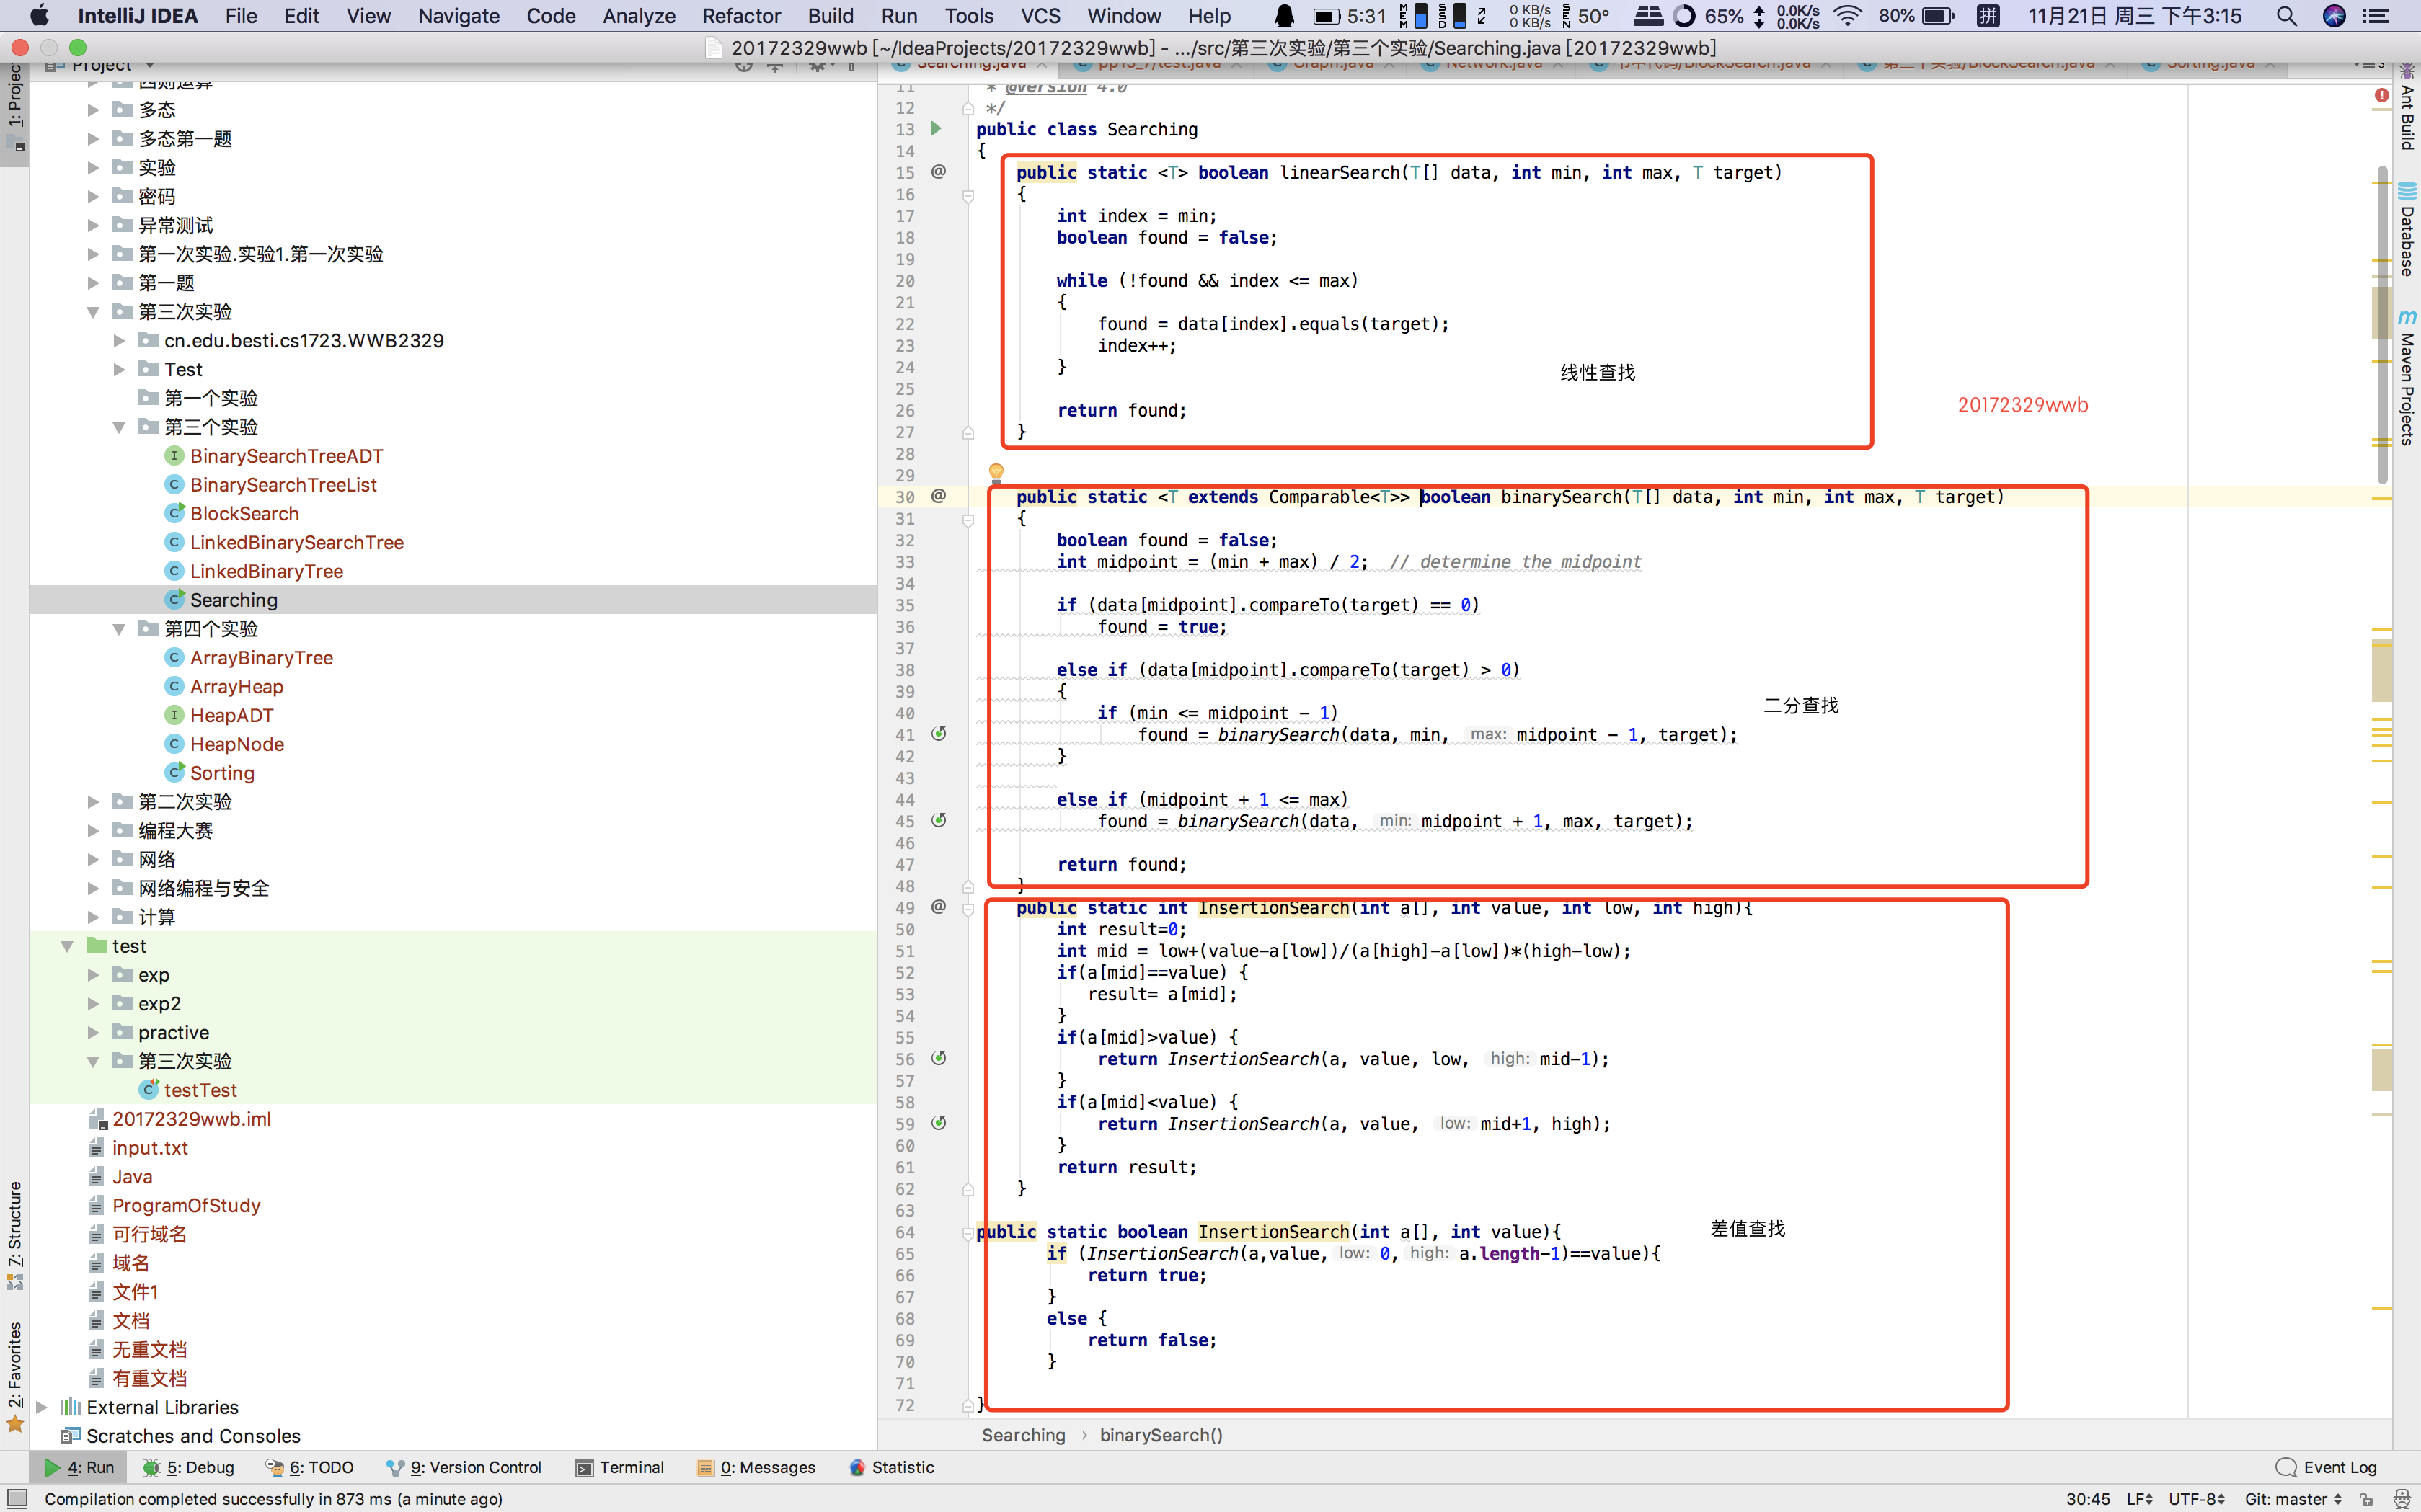Expand the exp2 folder
This screenshot has width=2421, height=1512.
coord(93,1004)
